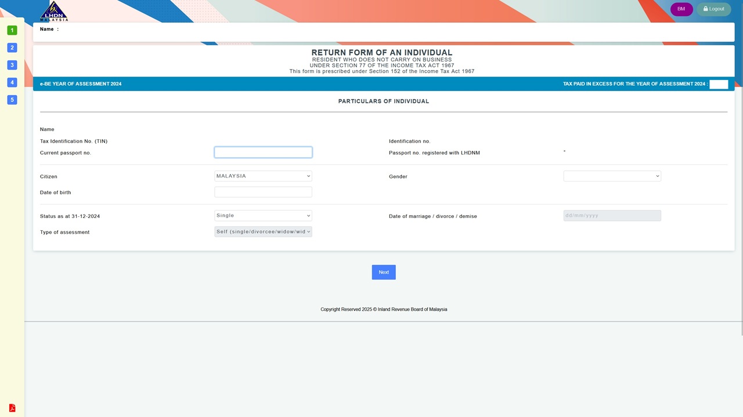Image resolution: width=743 pixels, height=417 pixels.
Task: Click the Date of birth field
Action: [x=263, y=192]
